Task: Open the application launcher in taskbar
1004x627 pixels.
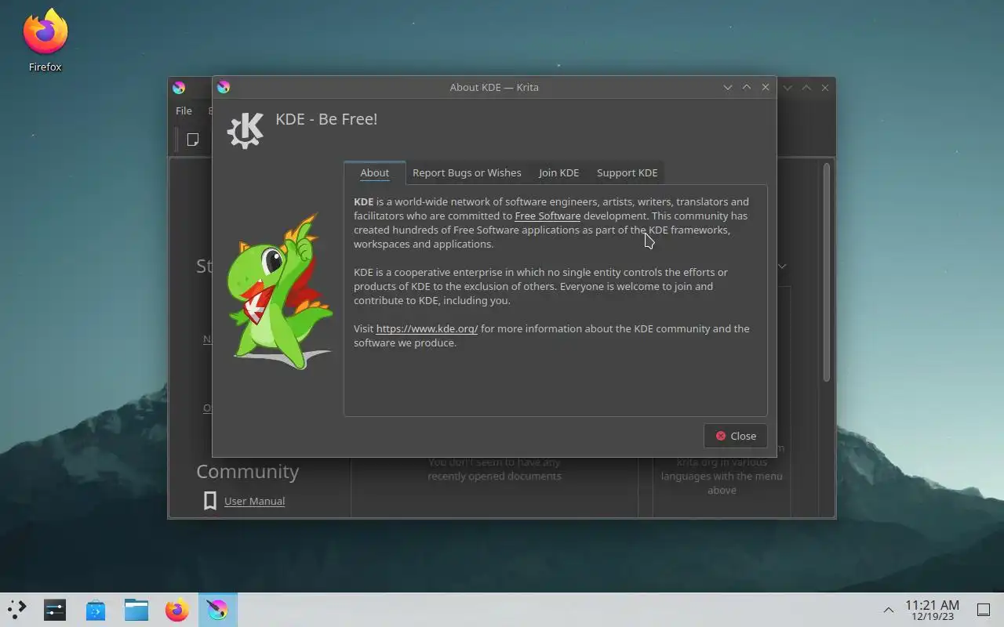Action: 16,609
